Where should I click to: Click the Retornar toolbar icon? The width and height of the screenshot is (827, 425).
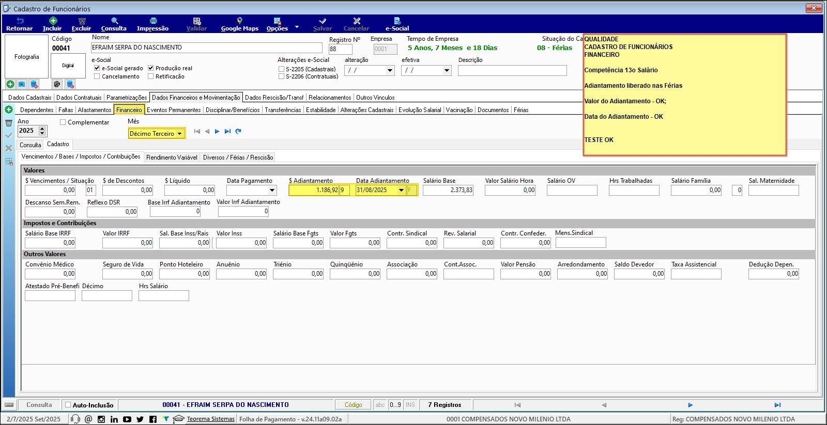click(20, 24)
